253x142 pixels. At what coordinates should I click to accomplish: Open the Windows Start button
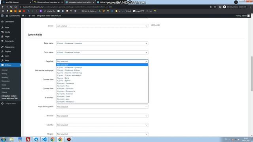(4, 139)
